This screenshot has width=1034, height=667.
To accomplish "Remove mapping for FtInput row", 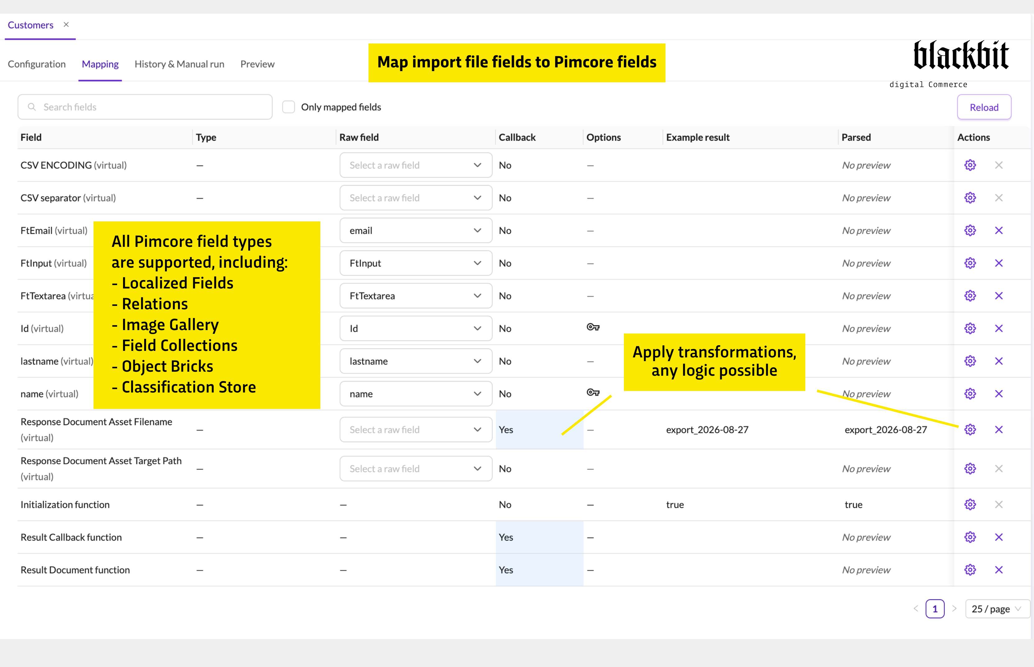I will coord(999,263).
